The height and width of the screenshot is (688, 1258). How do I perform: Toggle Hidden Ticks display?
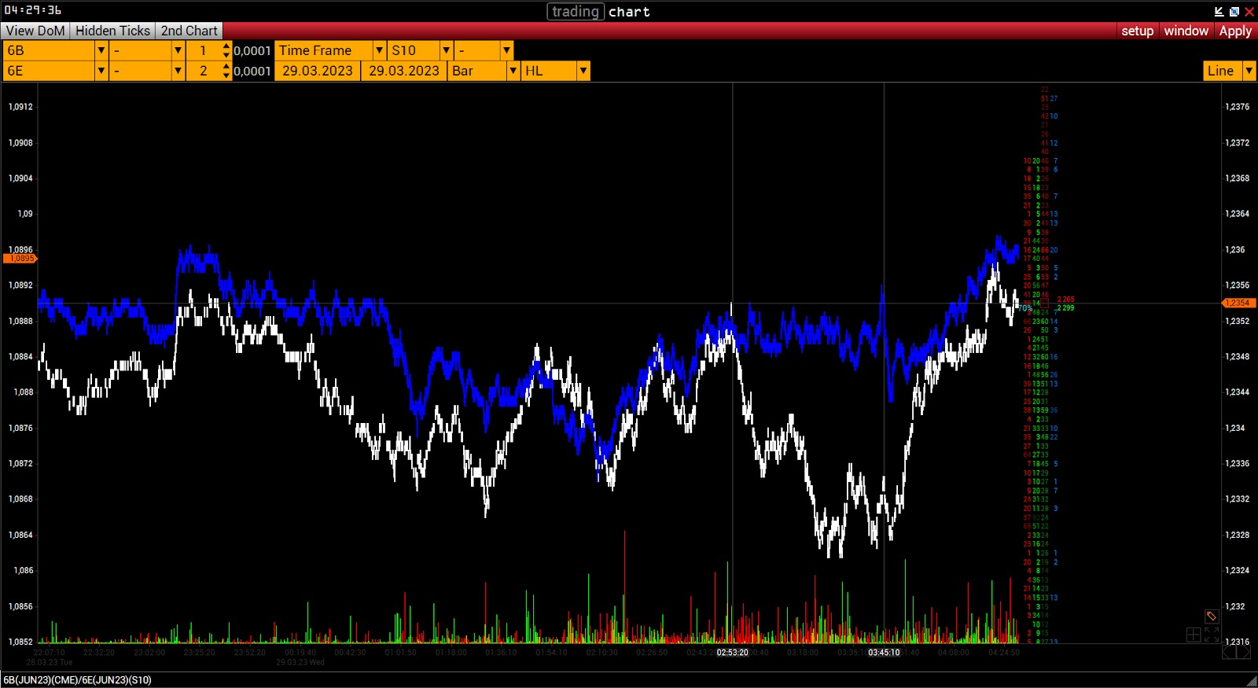click(x=112, y=31)
